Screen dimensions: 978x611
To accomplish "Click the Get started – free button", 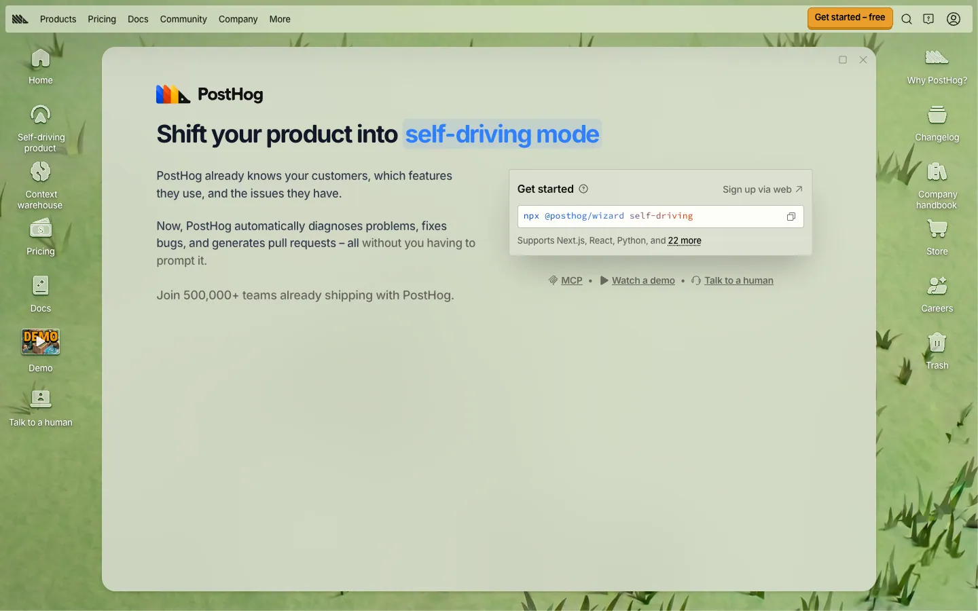I will [x=850, y=18].
